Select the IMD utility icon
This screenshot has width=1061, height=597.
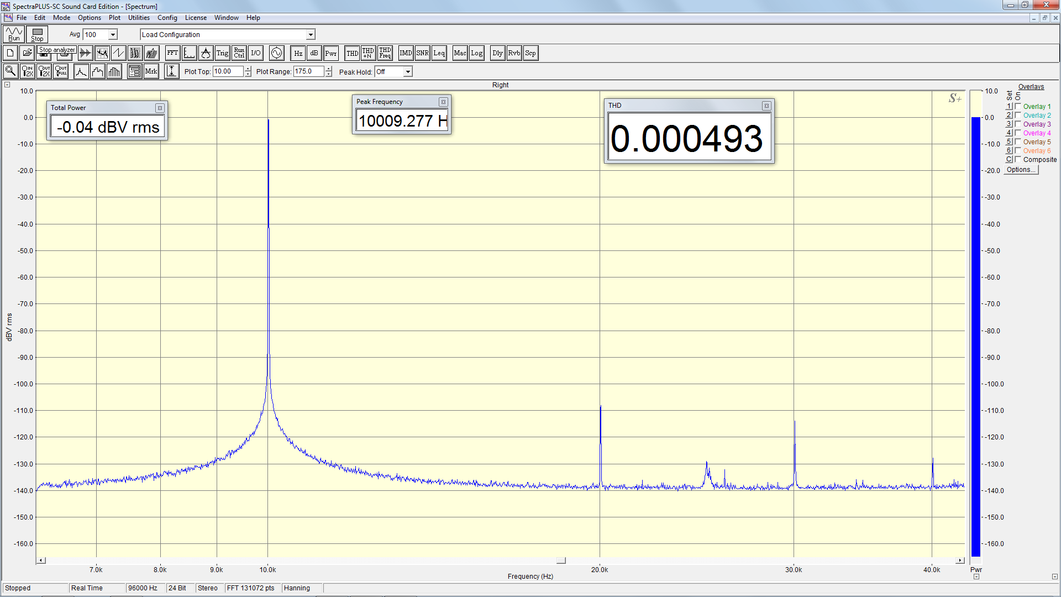tap(406, 53)
